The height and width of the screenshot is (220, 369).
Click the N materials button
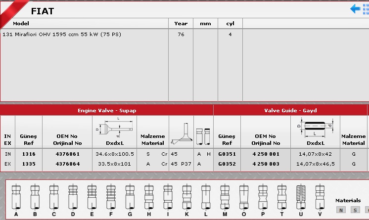(x=340, y=210)
